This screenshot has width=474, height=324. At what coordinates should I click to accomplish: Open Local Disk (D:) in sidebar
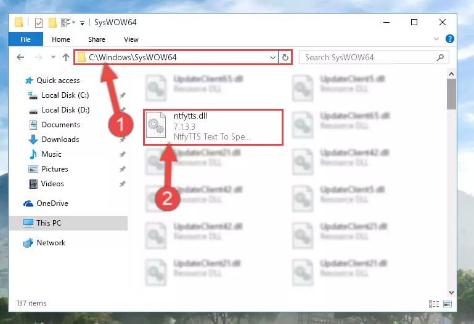[x=65, y=110]
